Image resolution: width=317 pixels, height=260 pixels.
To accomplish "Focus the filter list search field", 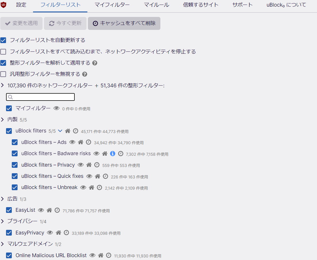I will [x=41, y=97].
